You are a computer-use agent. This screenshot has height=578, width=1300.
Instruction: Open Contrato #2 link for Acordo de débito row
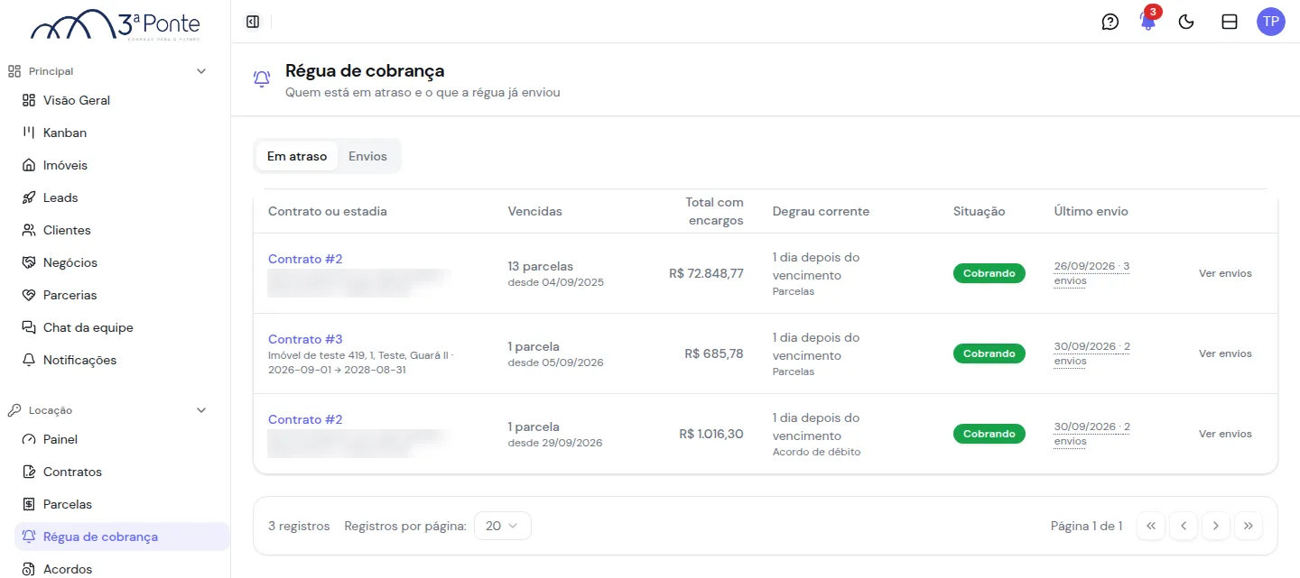[x=305, y=419]
